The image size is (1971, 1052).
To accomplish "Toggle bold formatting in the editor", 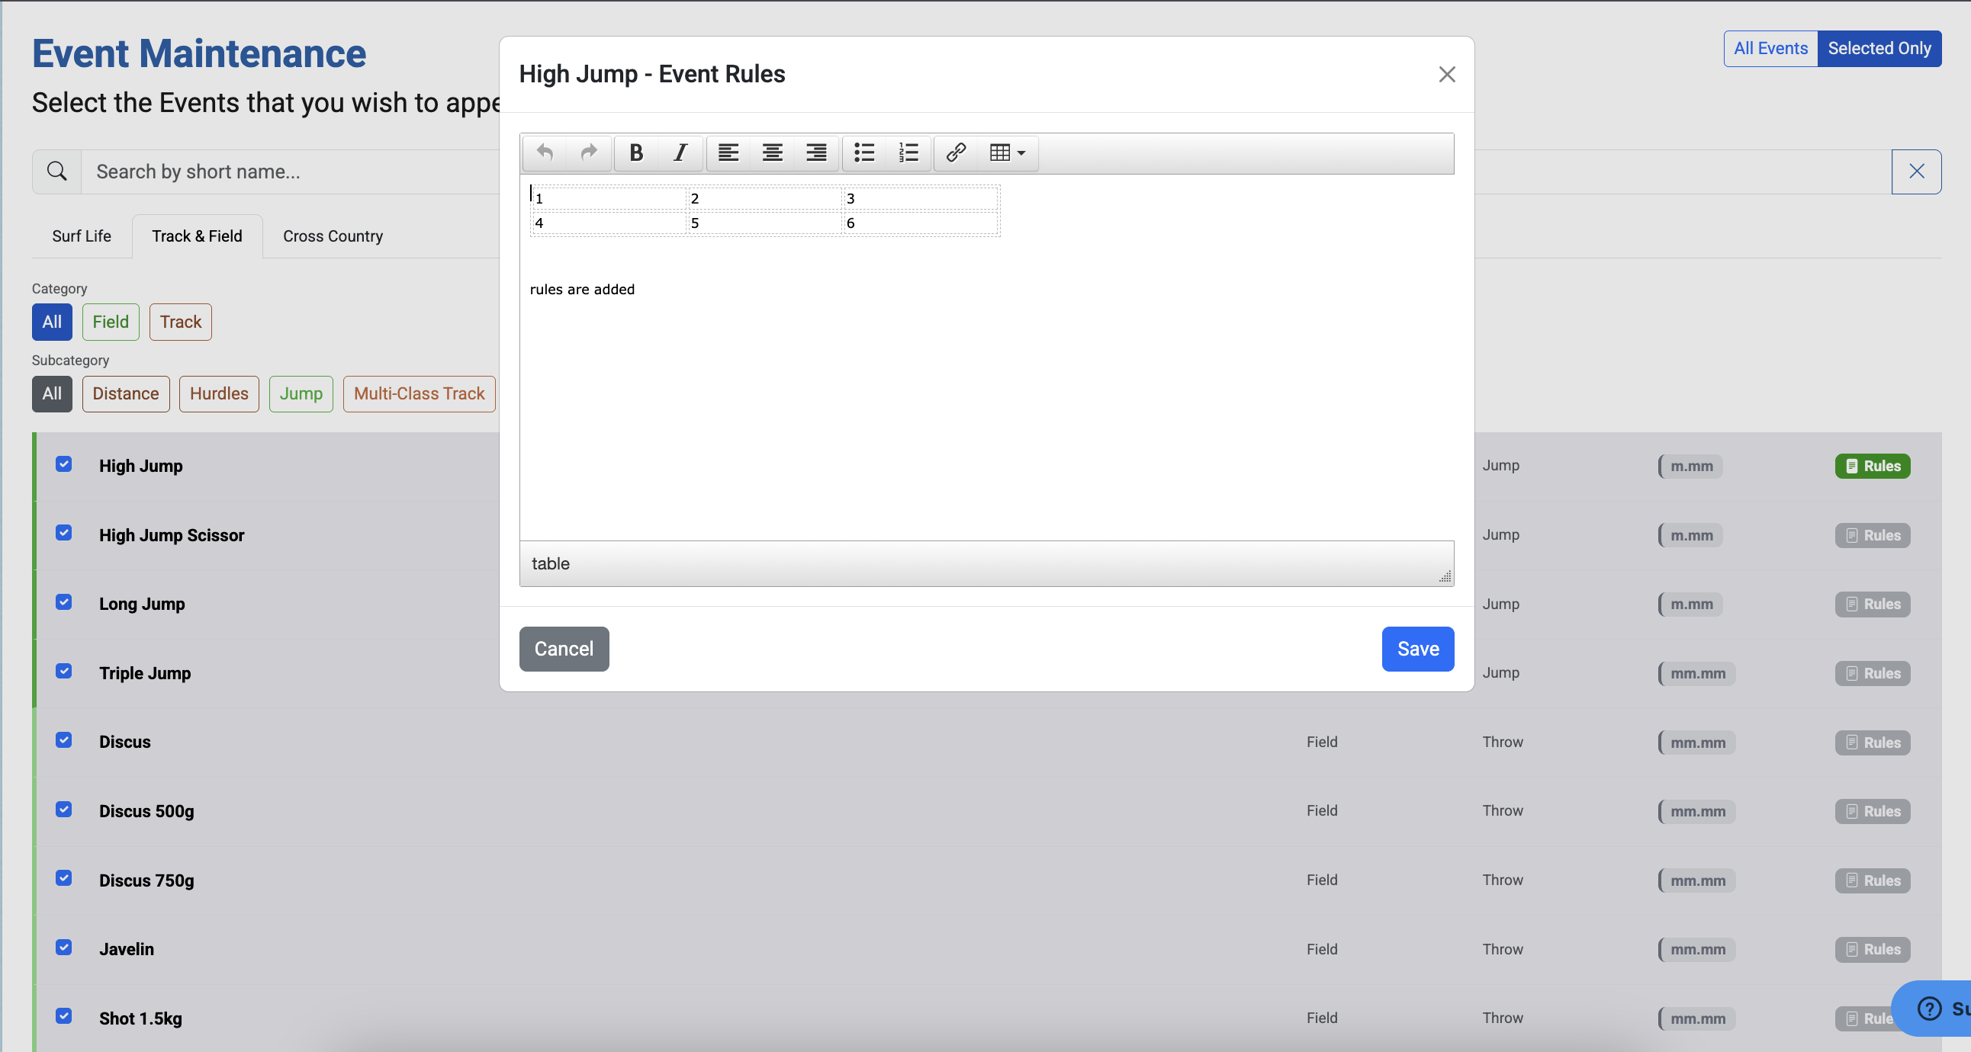I will (x=636, y=153).
